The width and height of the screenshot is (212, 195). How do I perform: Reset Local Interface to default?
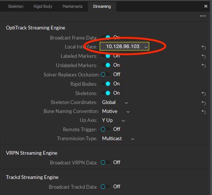click(x=203, y=47)
